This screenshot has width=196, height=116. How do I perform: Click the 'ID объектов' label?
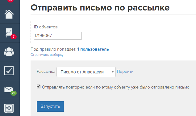(x=46, y=27)
